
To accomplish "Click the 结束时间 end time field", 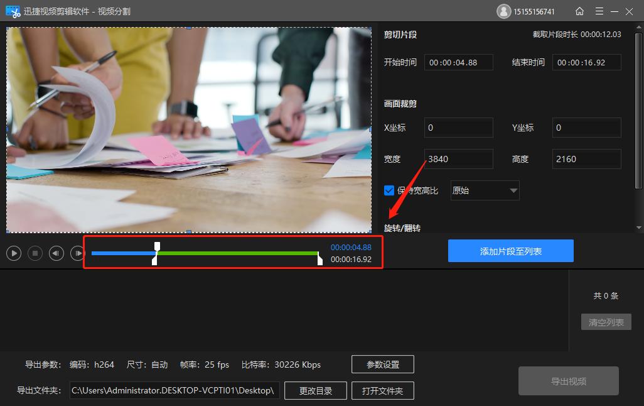I will tap(586, 62).
